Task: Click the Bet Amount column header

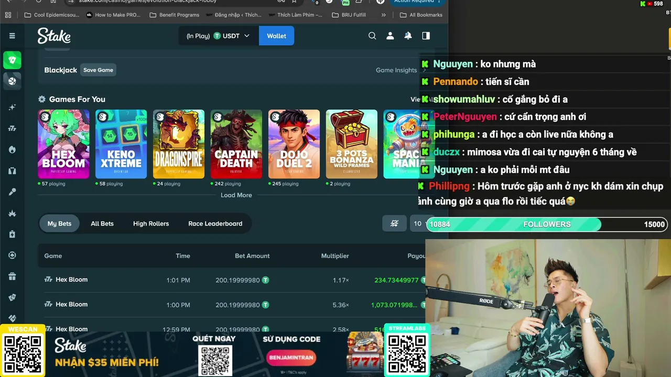Action: pyautogui.click(x=252, y=256)
